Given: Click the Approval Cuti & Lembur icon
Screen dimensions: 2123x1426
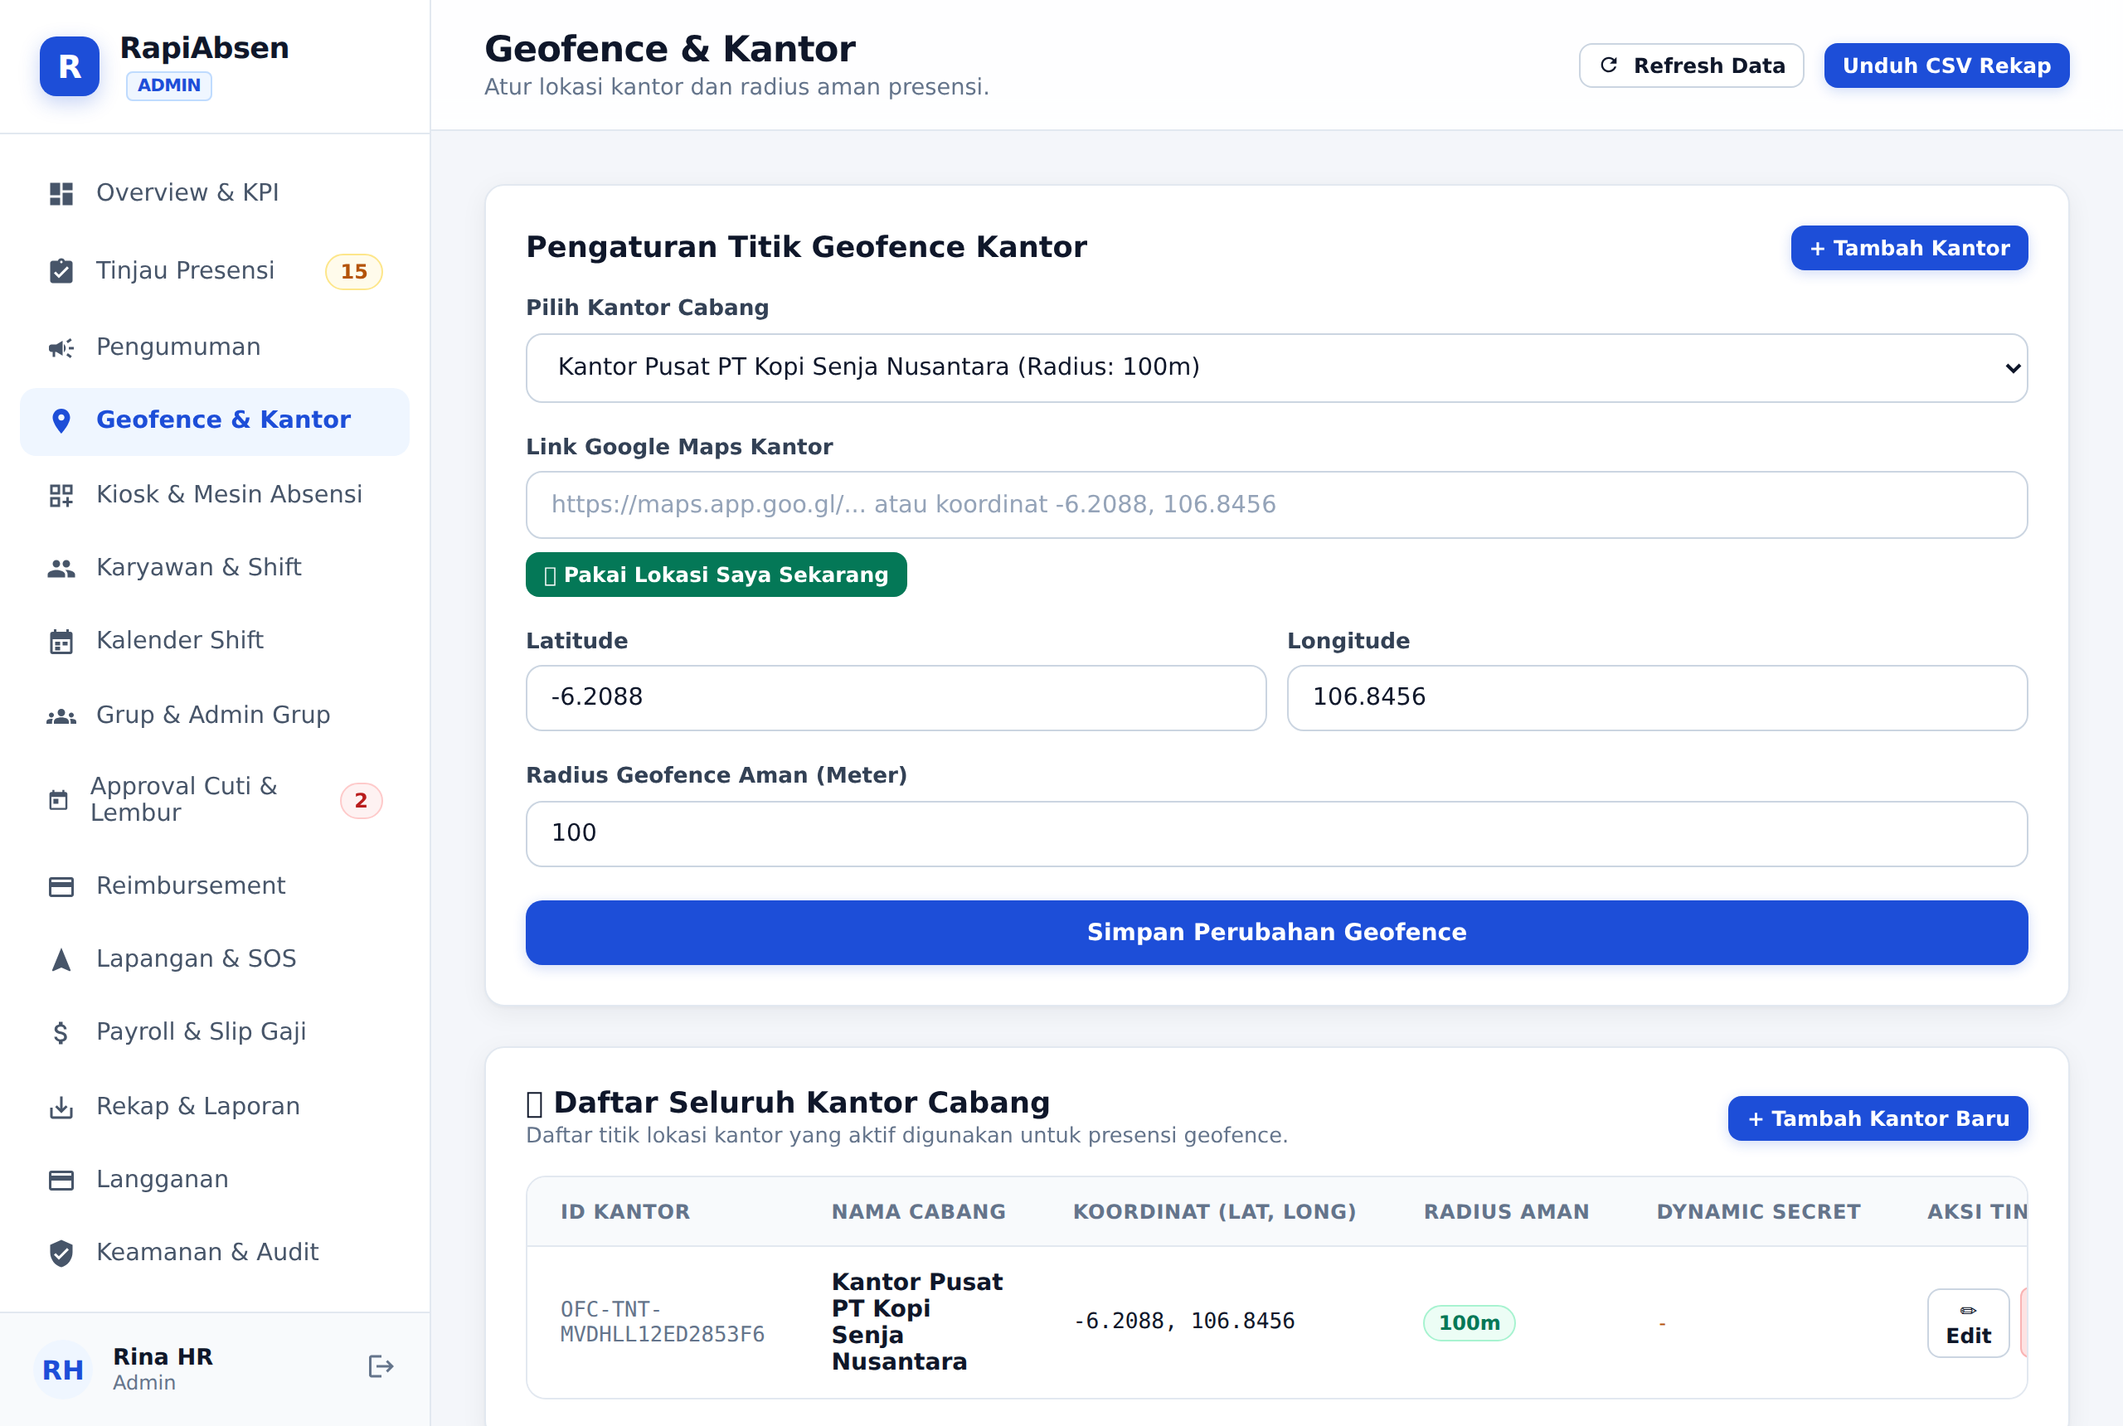Looking at the screenshot, I should [x=58, y=800].
